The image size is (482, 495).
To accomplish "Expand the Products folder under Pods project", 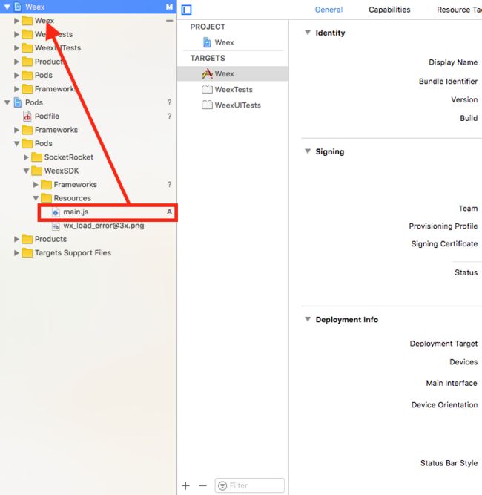I will point(16,239).
